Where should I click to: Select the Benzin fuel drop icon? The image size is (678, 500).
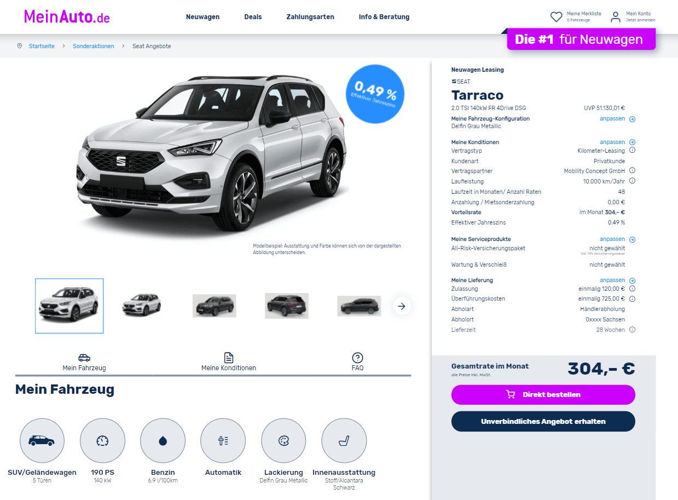163,441
